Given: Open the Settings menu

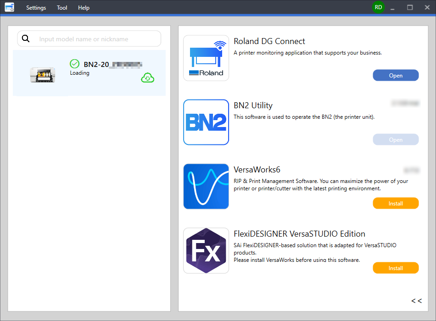Looking at the screenshot, I should (36, 8).
